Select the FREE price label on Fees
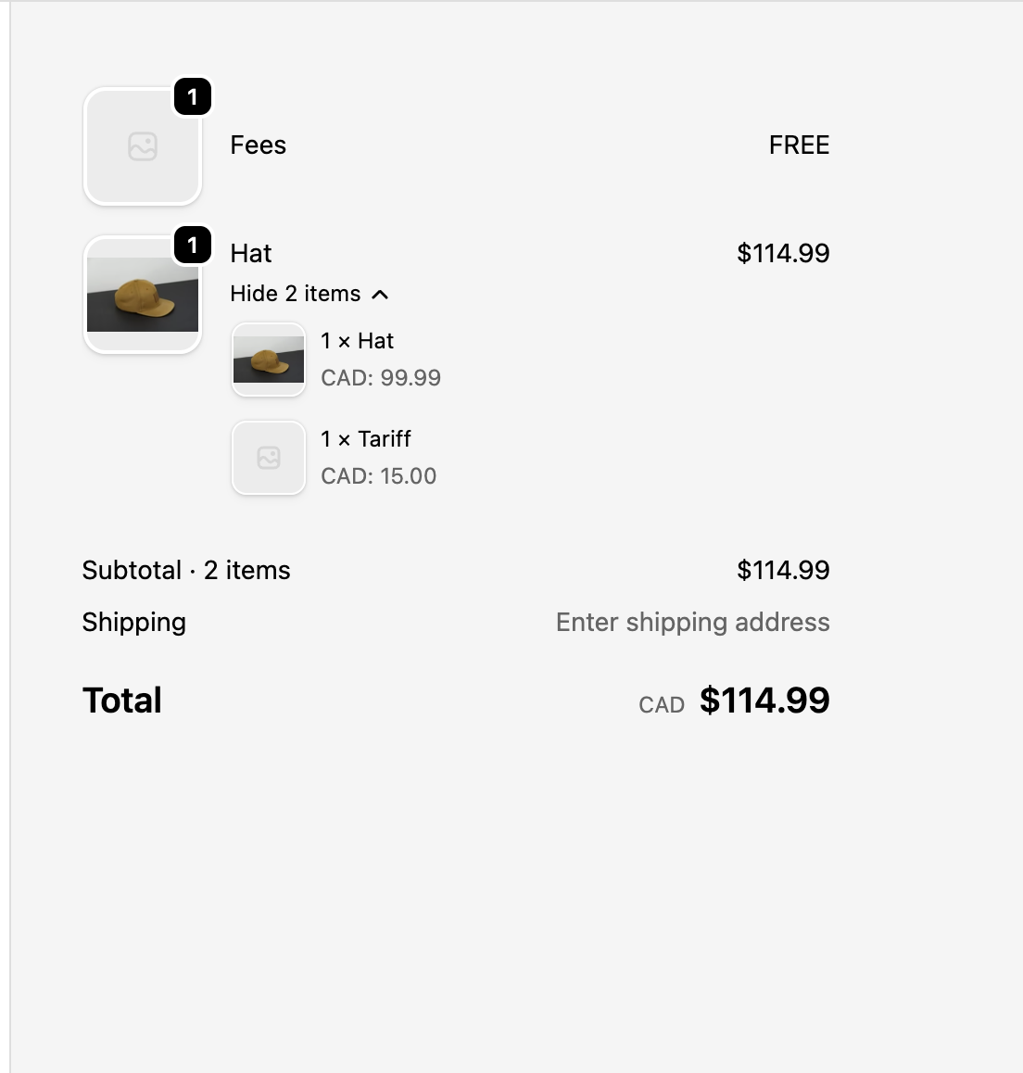The width and height of the screenshot is (1023, 1073). tap(799, 145)
